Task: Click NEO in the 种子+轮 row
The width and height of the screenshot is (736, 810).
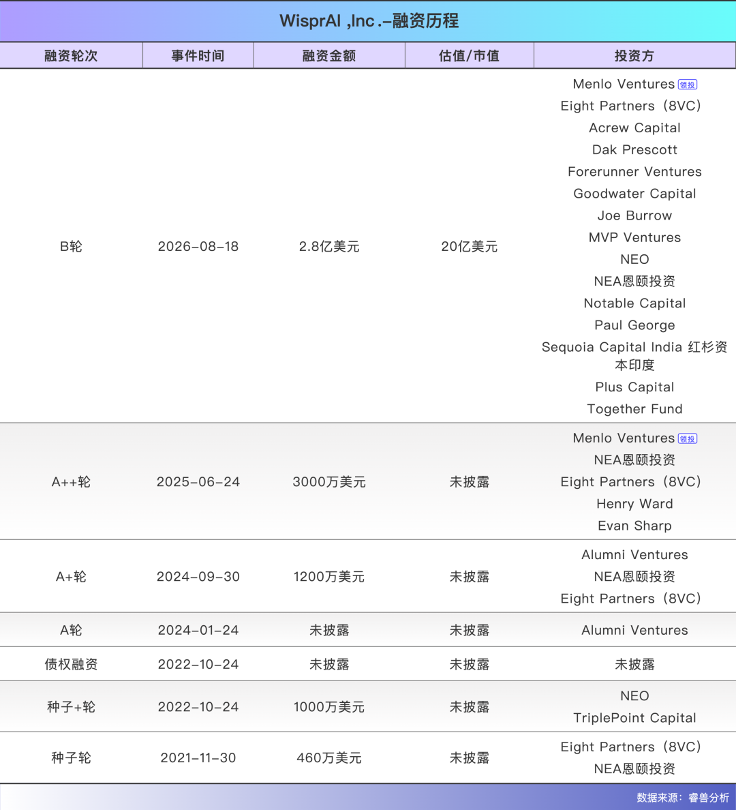Action: tap(634, 696)
